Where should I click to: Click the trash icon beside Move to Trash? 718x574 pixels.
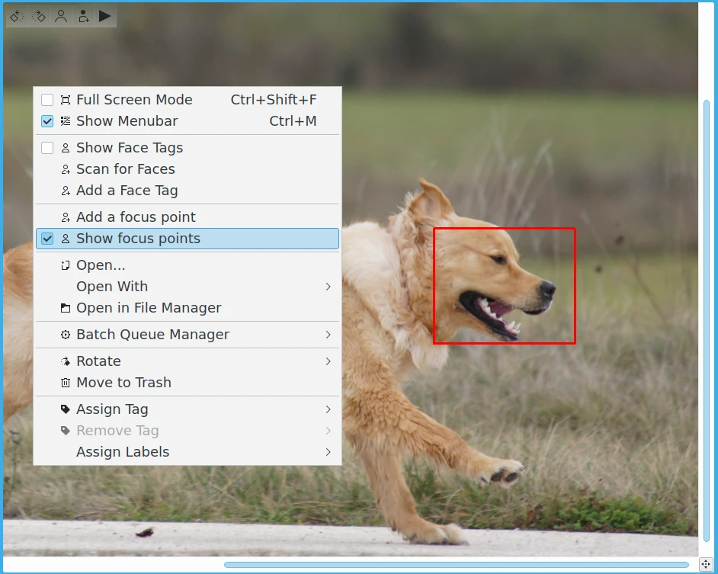tap(66, 383)
